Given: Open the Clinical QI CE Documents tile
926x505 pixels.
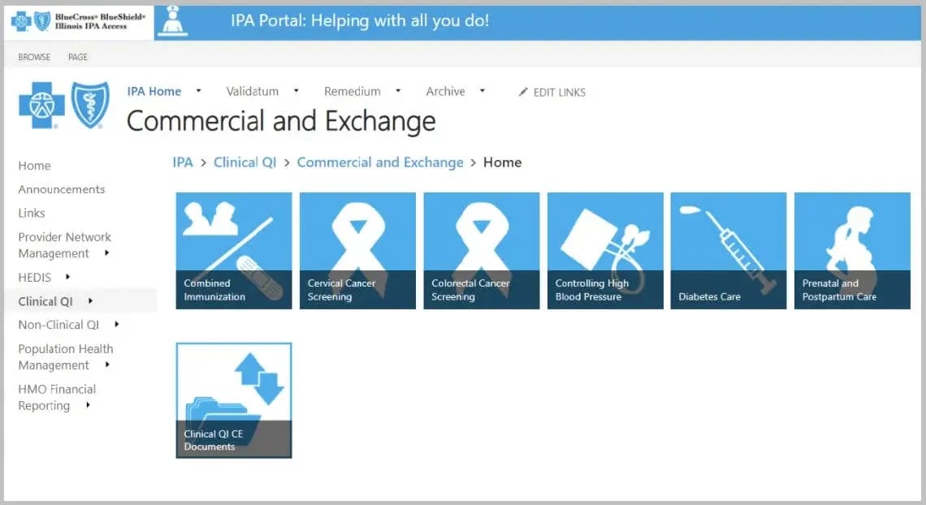Looking at the screenshot, I should (x=234, y=400).
